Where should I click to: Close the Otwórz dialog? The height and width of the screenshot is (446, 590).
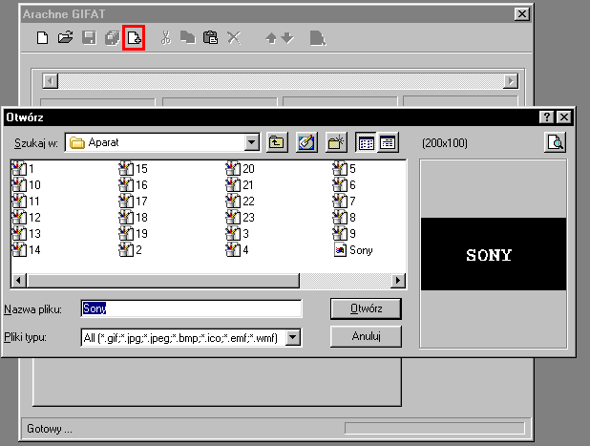(x=564, y=117)
